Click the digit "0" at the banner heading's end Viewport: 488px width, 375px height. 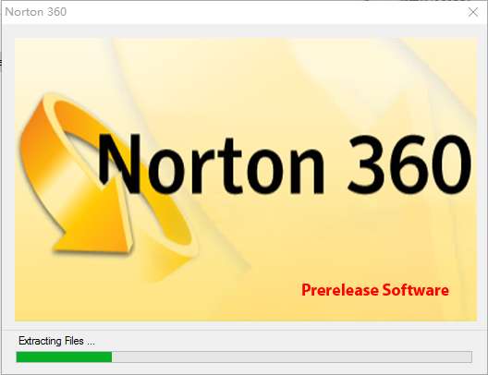(451, 163)
